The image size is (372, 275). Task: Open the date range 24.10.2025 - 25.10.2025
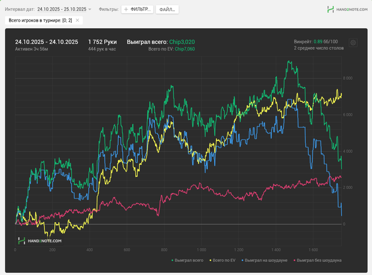62,9
